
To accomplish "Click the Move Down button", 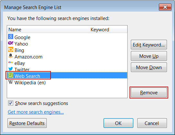I will pyautogui.click(x=149, y=67).
